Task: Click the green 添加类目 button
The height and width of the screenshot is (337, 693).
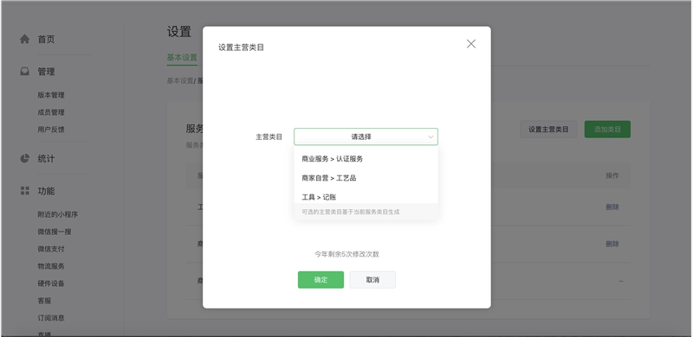Action: click(607, 130)
